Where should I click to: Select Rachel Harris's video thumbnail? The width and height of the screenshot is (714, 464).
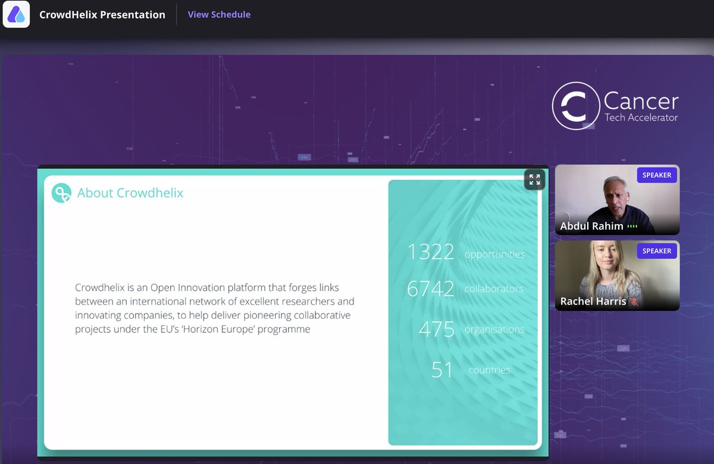[x=617, y=275]
